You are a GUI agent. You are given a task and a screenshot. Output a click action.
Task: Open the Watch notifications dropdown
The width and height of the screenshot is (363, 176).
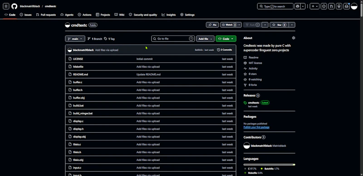[x=231, y=25]
